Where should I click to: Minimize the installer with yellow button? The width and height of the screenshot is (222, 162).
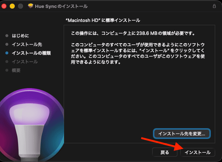[12, 6]
